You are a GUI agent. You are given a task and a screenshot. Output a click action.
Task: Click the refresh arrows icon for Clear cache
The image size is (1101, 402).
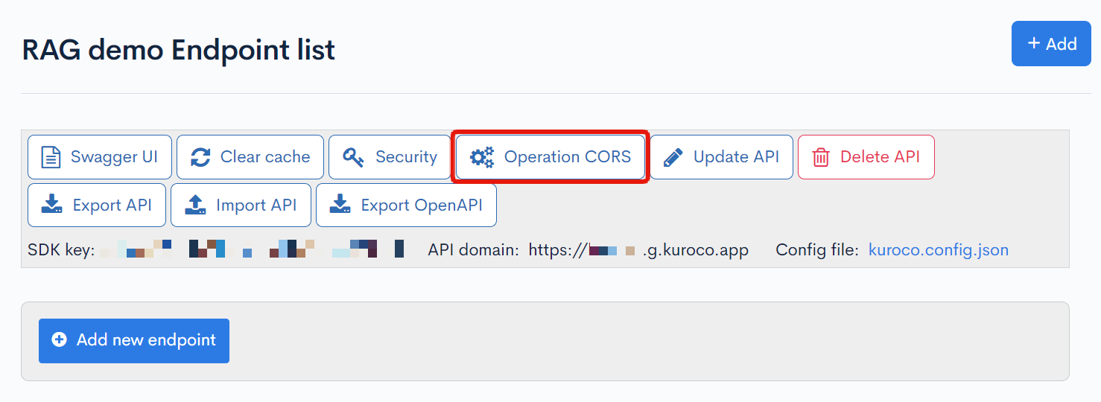point(200,157)
